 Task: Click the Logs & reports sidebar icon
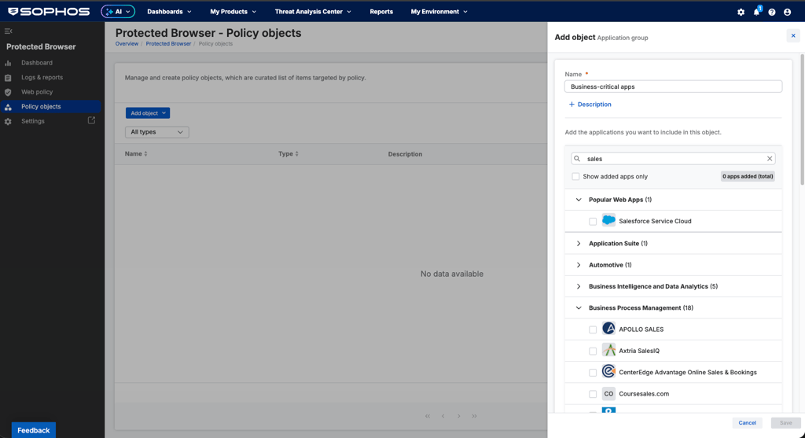point(8,78)
